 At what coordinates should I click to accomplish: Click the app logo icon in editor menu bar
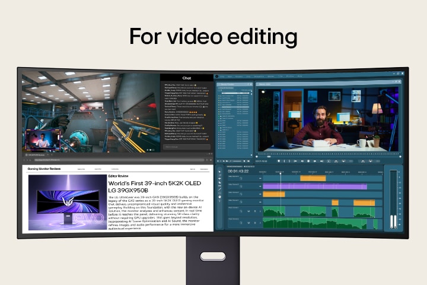pyautogui.click(x=217, y=76)
